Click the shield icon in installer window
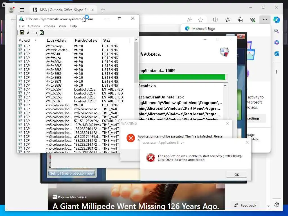Screen dimensions: 288x216 (x=224, y=52)
